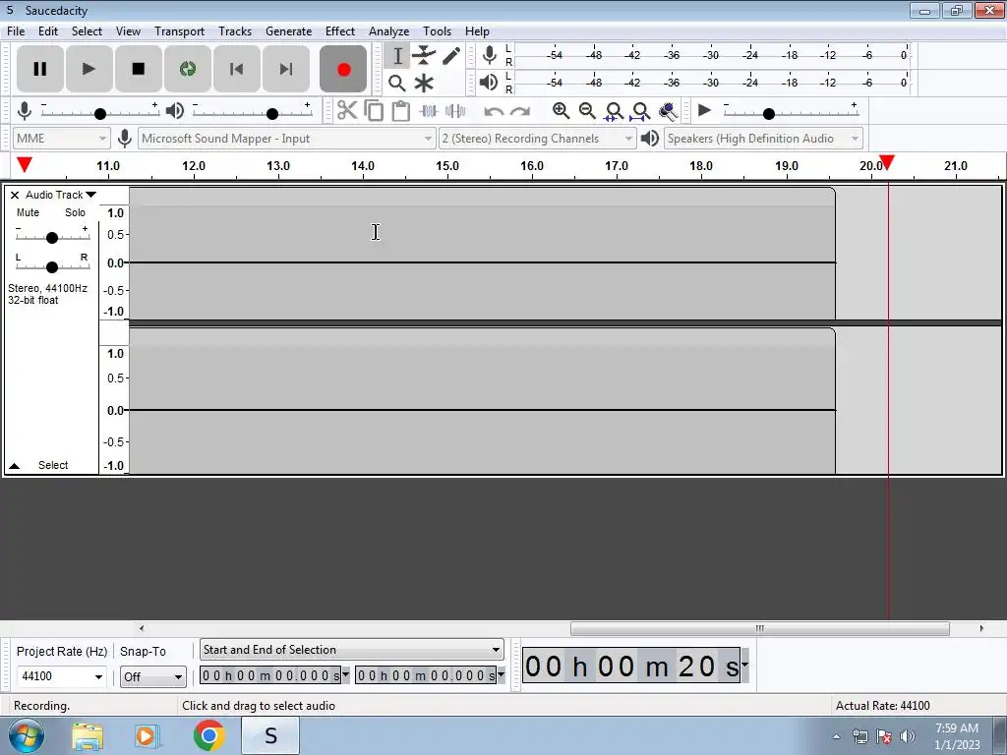Click the Play-at-speed green arrow
The width and height of the screenshot is (1007, 755).
[704, 110]
